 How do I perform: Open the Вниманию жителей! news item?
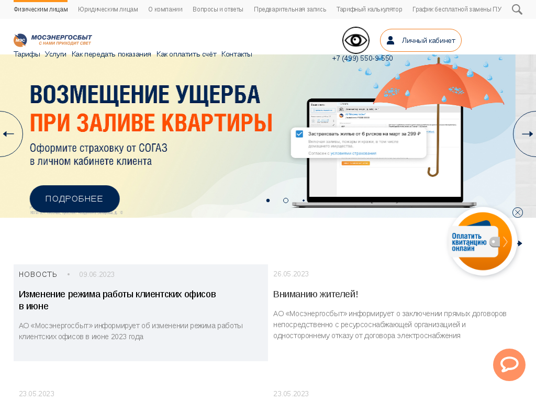[316, 294]
